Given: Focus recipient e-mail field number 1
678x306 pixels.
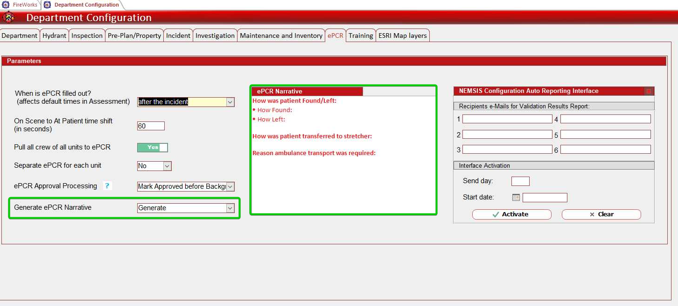Looking at the screenshot, I should point(507,119).
